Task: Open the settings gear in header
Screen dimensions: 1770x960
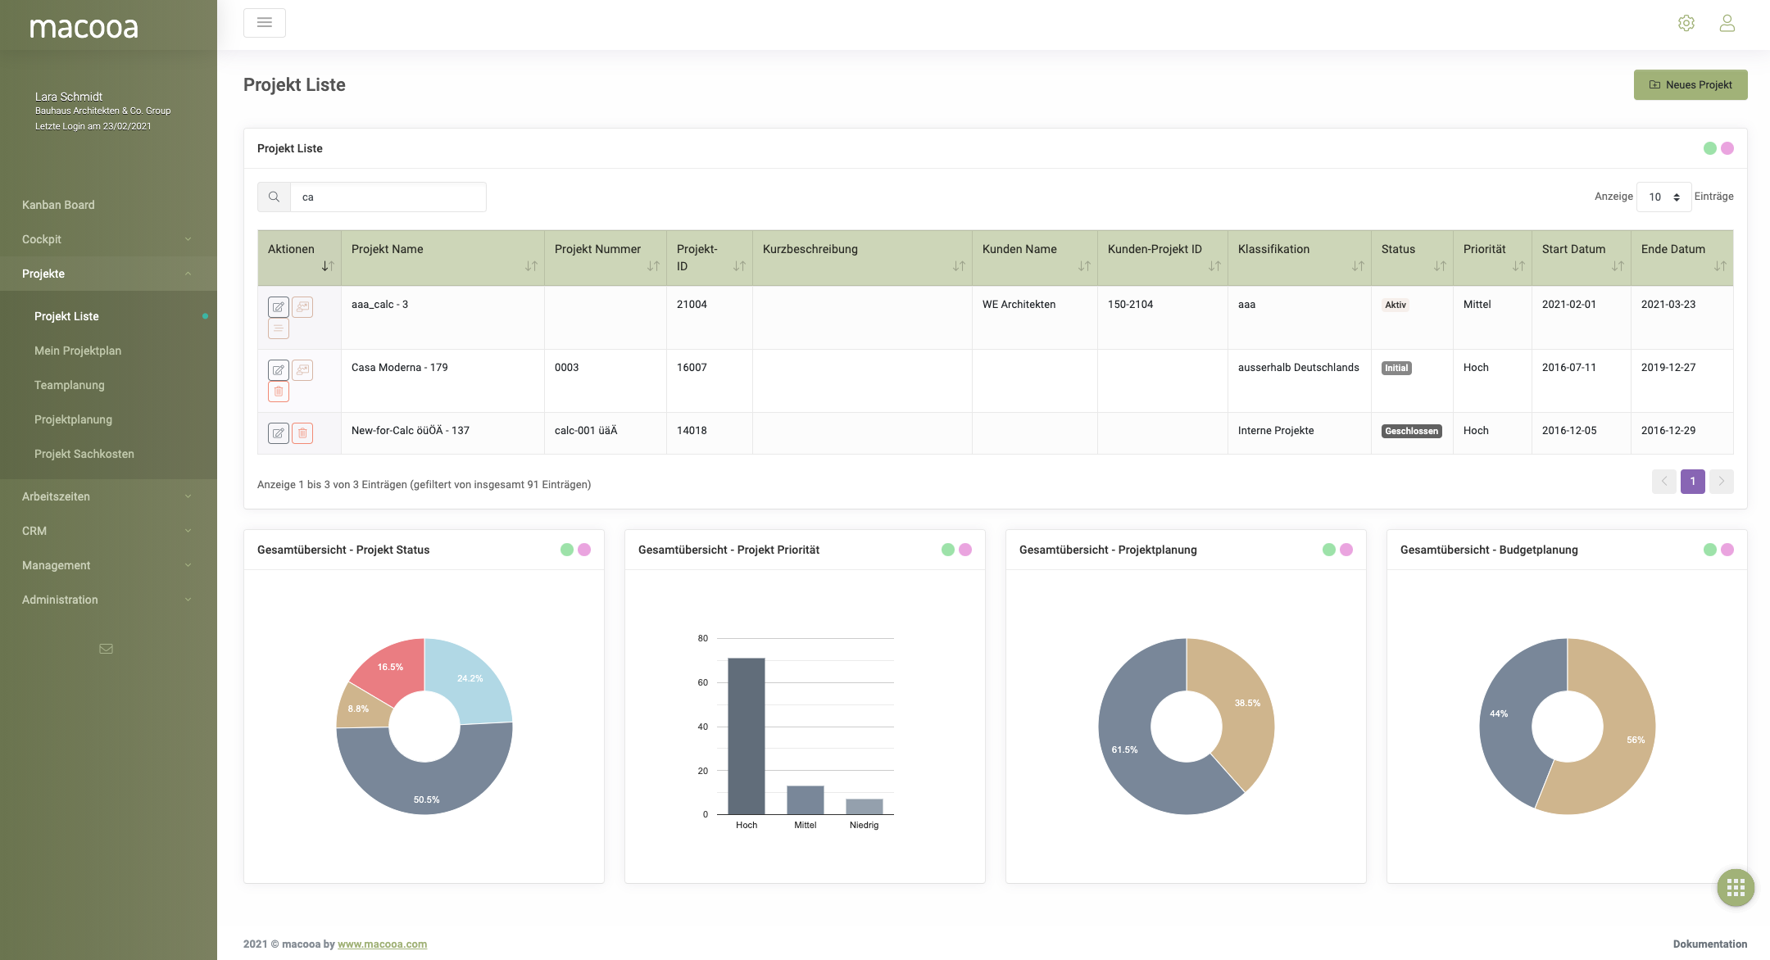Action: pyautogui.click(x=1686, y=23)
